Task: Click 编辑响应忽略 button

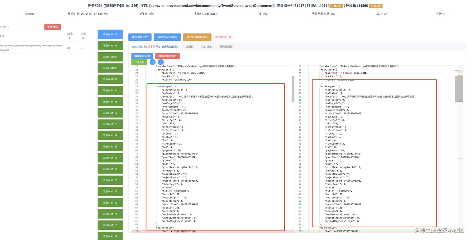Action: pyautogui.click(x=142, y=56)
